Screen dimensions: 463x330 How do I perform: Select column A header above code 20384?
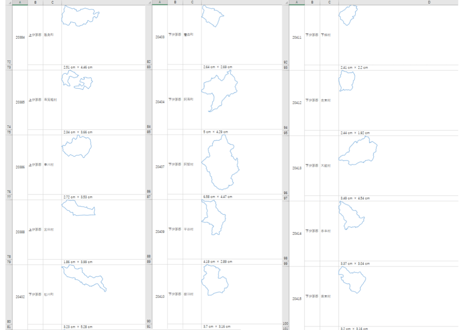click(x=20, y=2)
